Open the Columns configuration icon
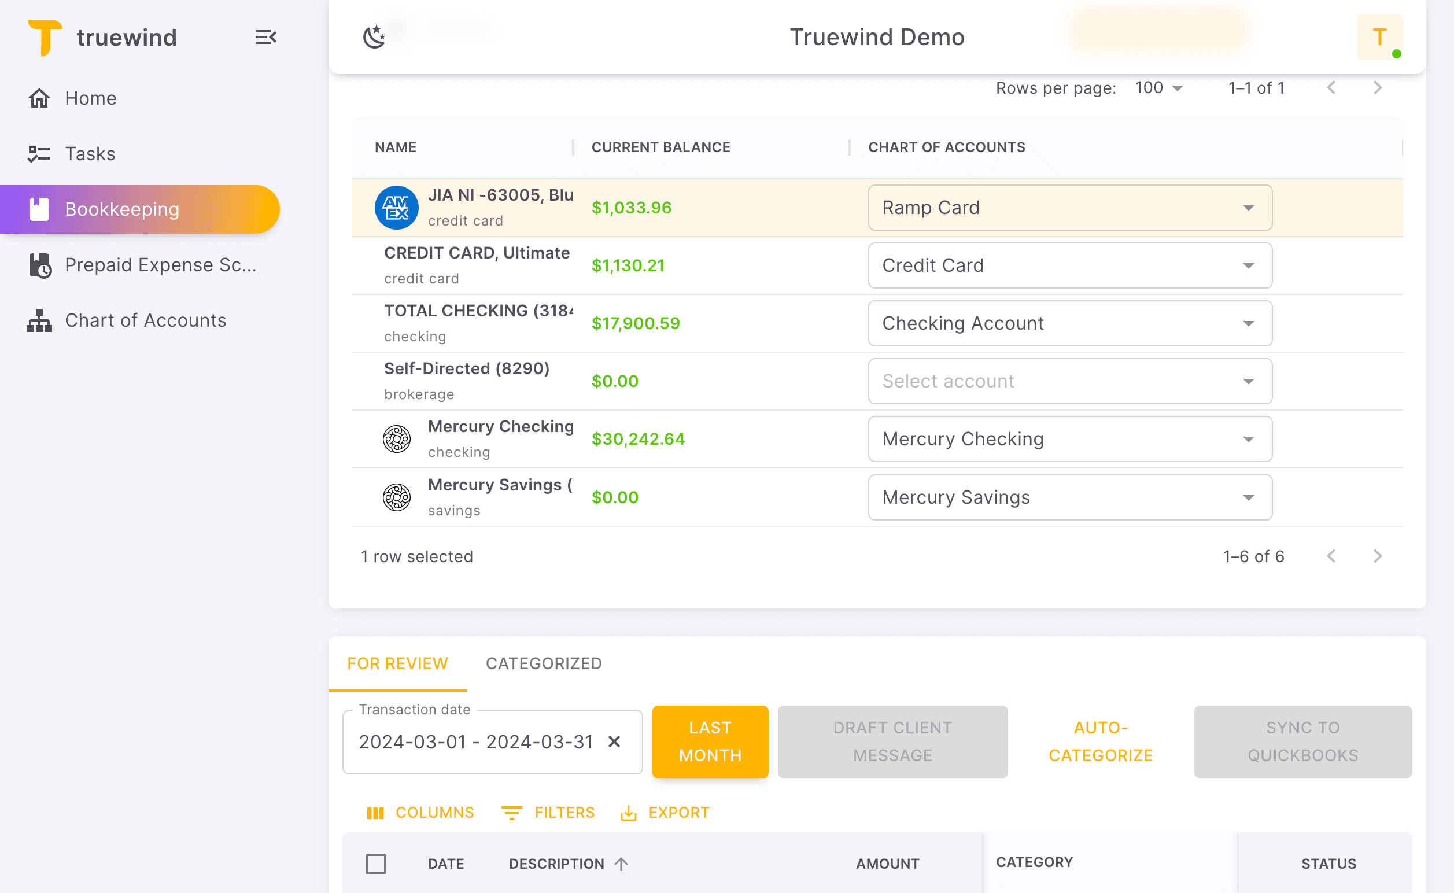The height and width of the screenshot is (893, 1454). click(376, 812)
